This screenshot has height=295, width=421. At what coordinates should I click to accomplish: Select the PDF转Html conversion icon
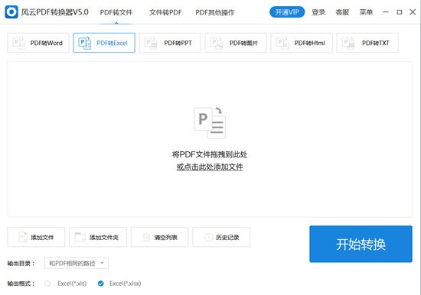tap(282, 43)
